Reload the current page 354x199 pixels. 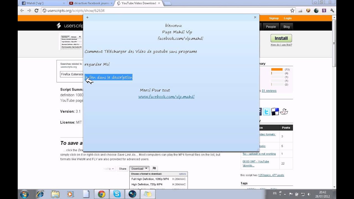coord(37,11)
